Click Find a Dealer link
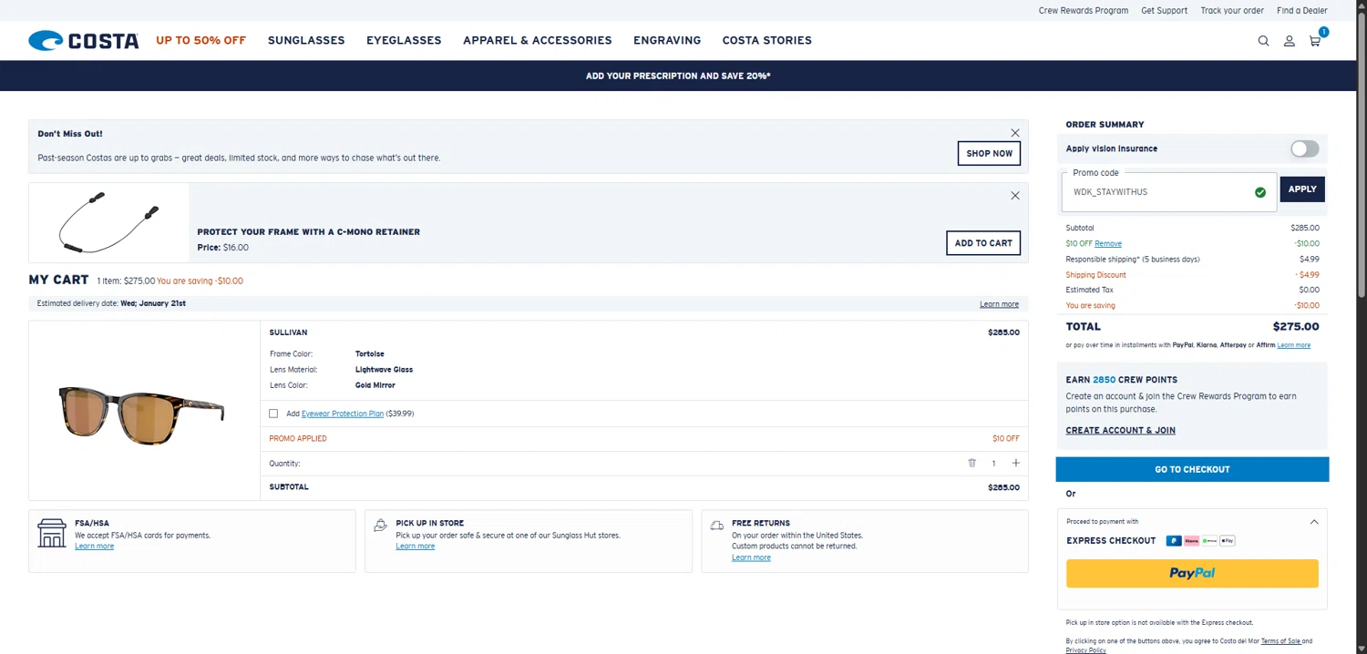 click(x=1302, y=11)
